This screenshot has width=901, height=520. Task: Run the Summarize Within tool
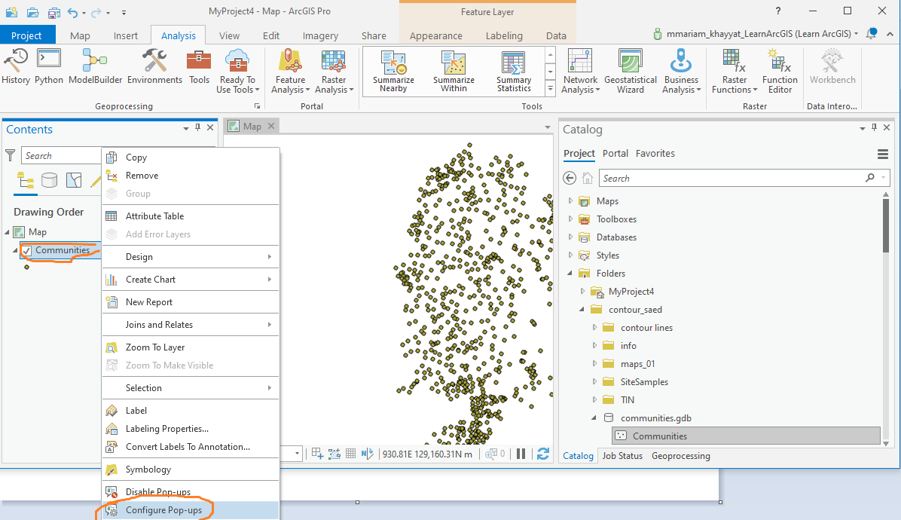coord(454,72)
